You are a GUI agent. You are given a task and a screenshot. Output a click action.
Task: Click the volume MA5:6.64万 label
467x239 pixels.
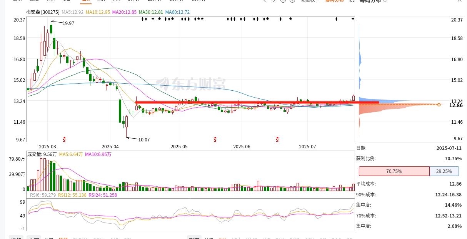[71, 154]
